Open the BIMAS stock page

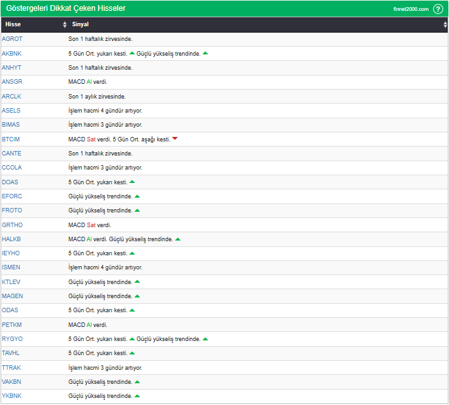click(11, 125)
